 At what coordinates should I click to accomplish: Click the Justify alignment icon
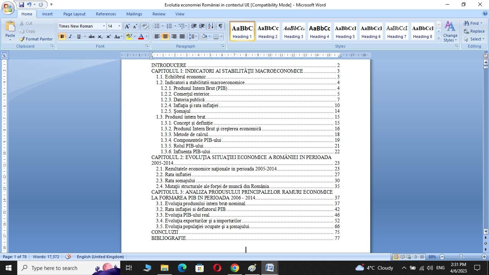coord(182,37)
